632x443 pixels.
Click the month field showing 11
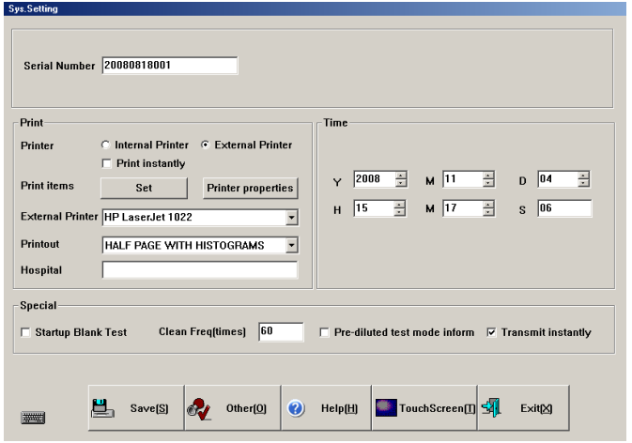(463, 179)
